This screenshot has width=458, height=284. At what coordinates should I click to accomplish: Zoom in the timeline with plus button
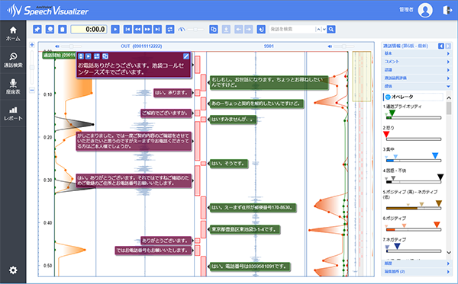tap(32, 45)
